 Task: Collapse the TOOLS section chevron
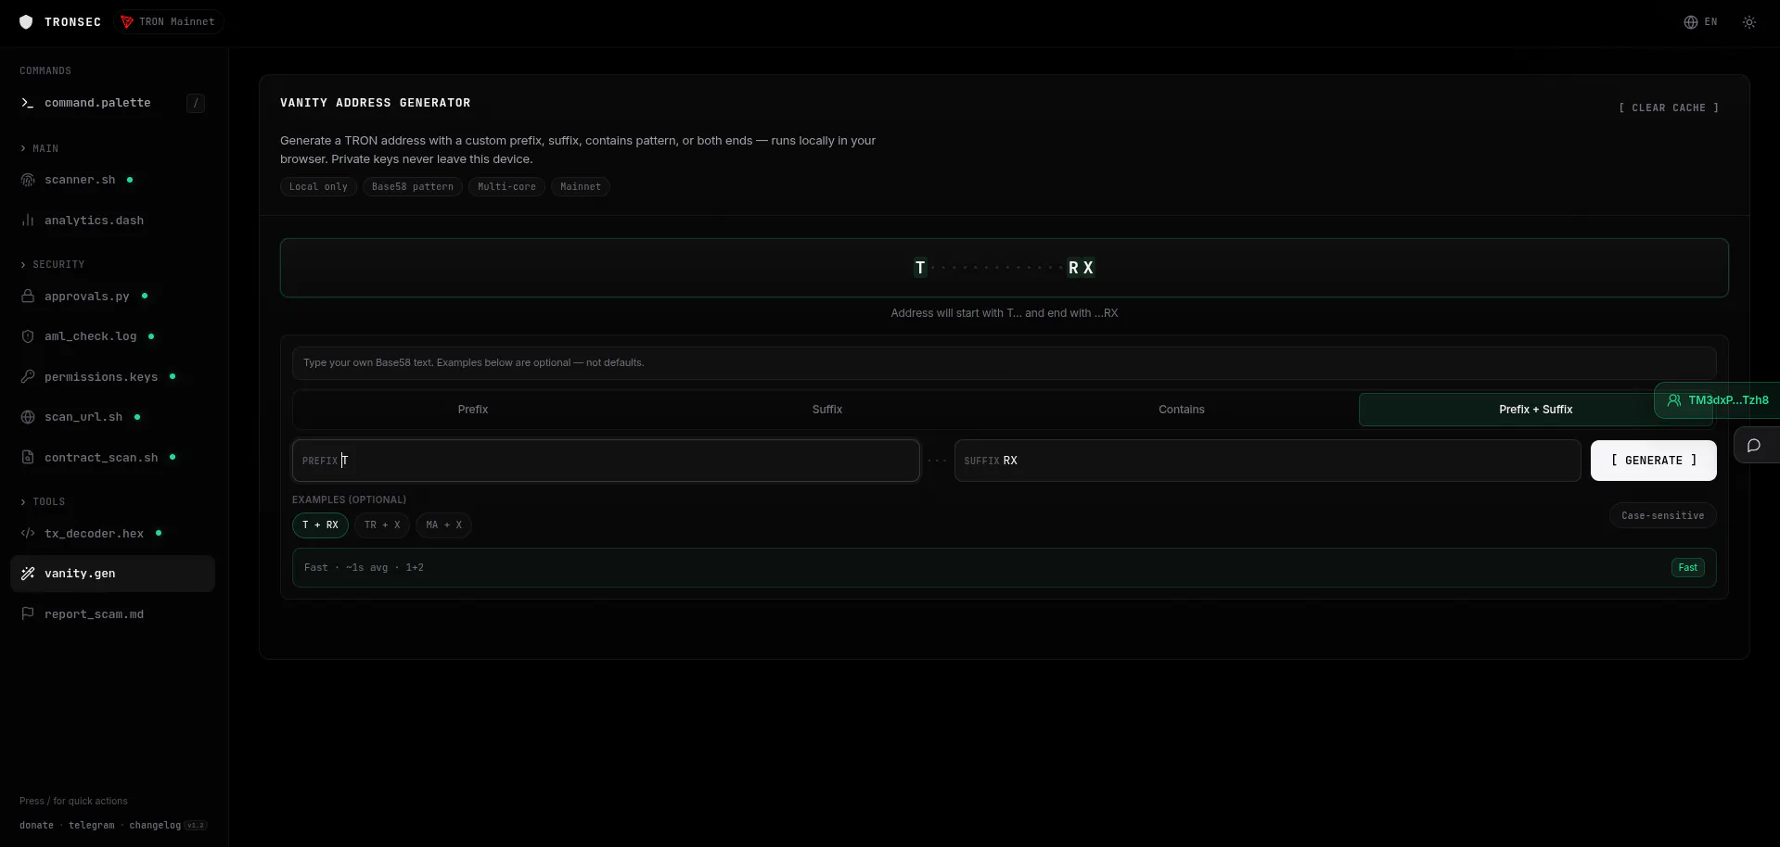click(x=23, y=502)
